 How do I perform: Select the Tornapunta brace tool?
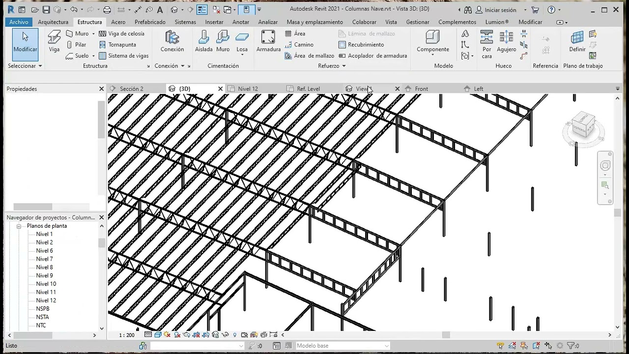point(117,45)
